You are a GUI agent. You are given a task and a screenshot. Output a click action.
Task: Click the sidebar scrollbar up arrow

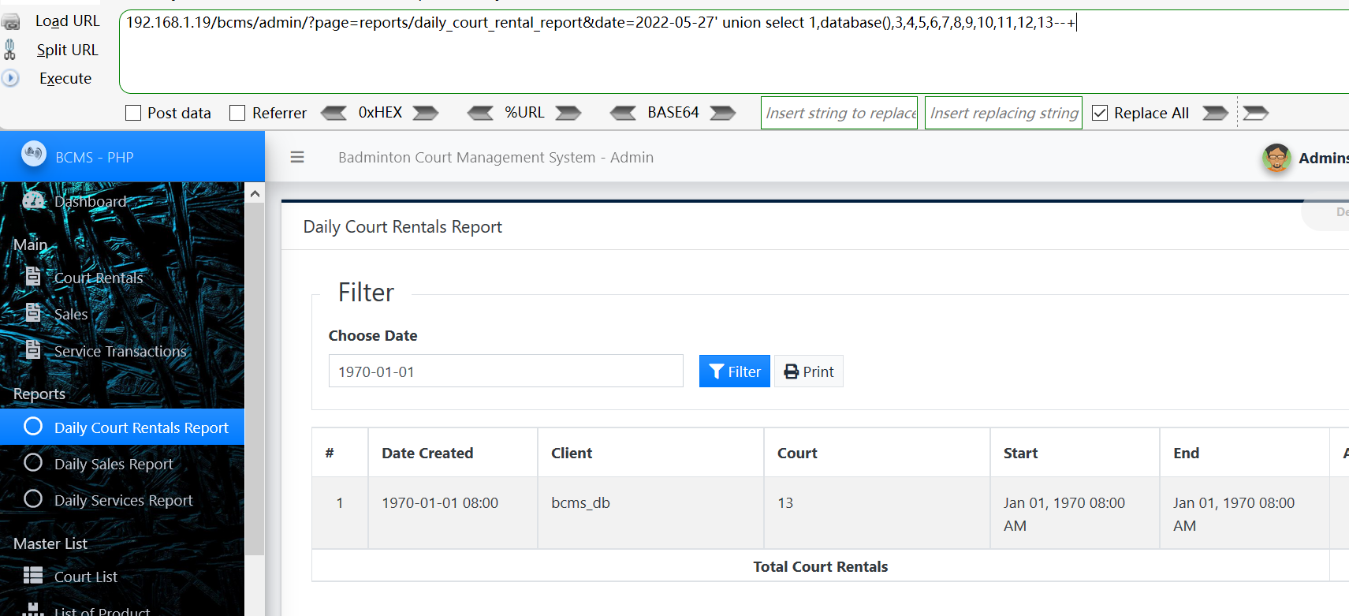255,193
